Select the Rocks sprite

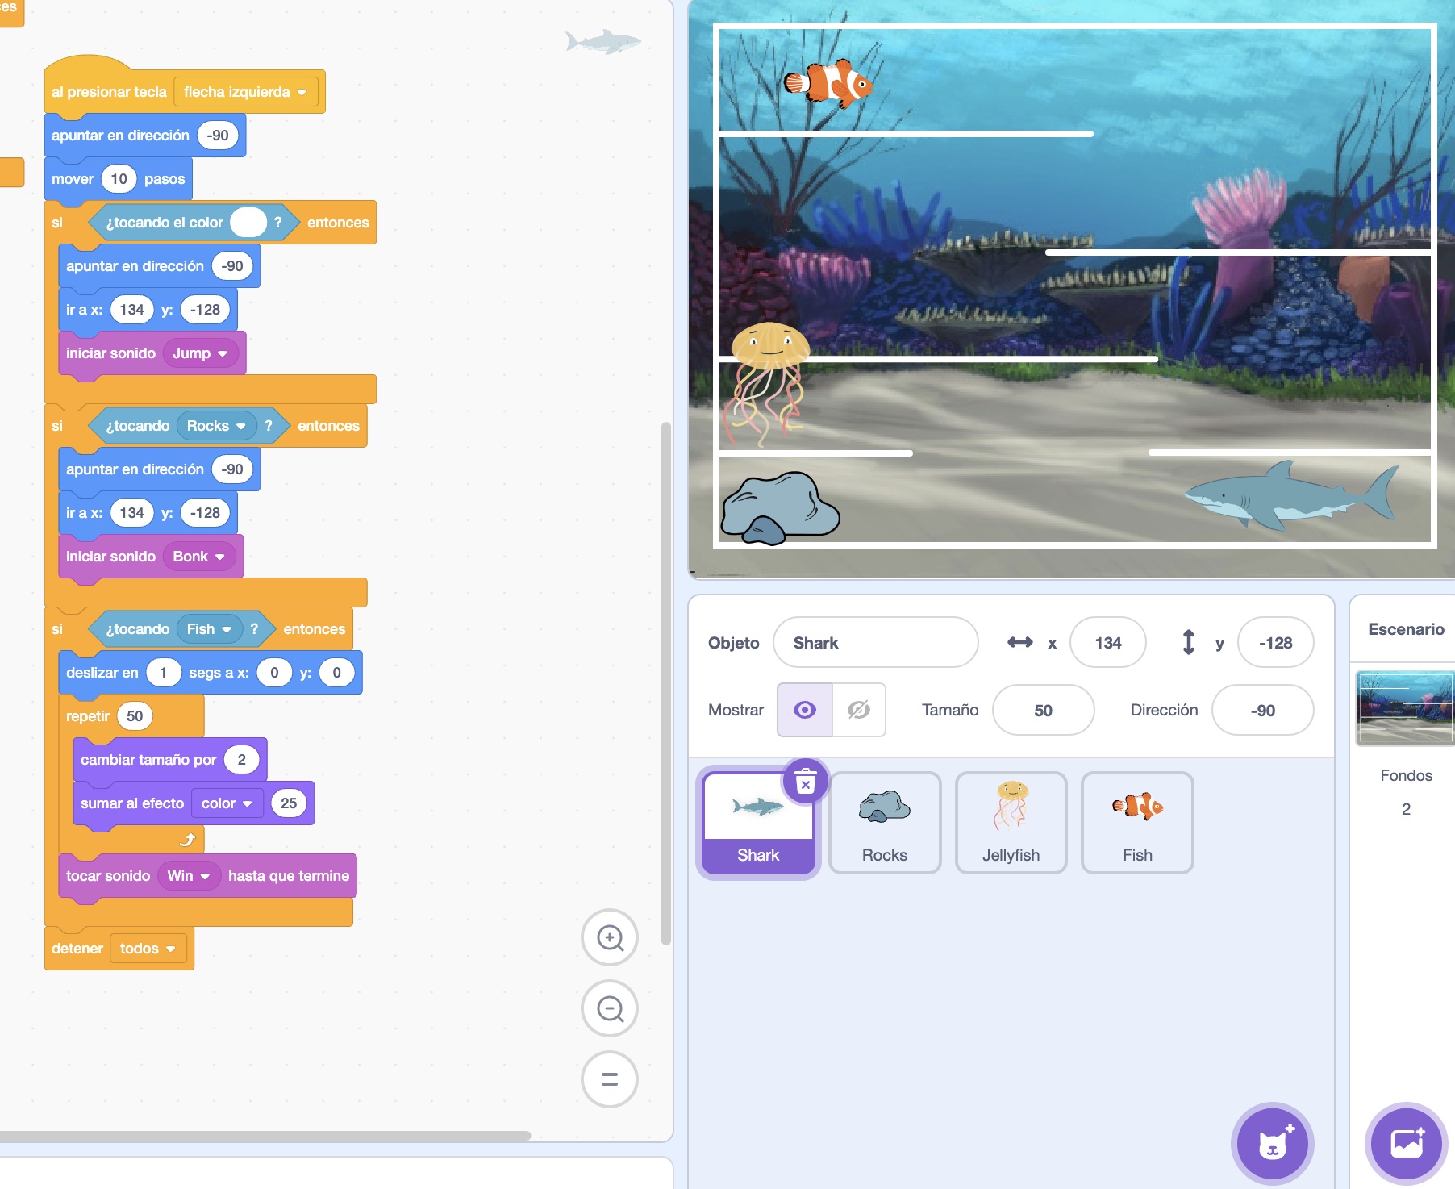click(x=885, y=822)
